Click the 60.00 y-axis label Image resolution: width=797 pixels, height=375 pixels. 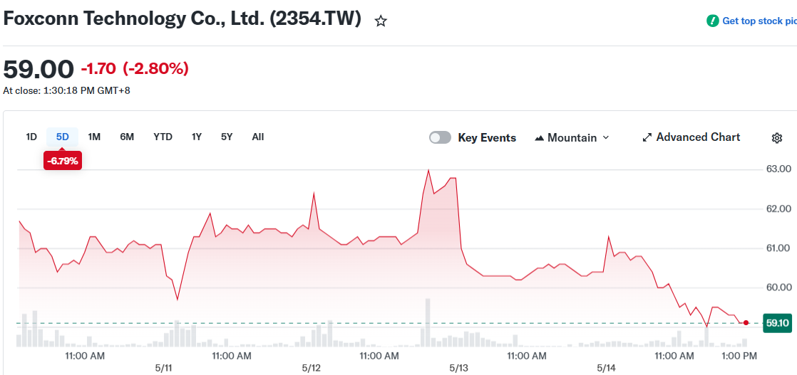(778, 287)
